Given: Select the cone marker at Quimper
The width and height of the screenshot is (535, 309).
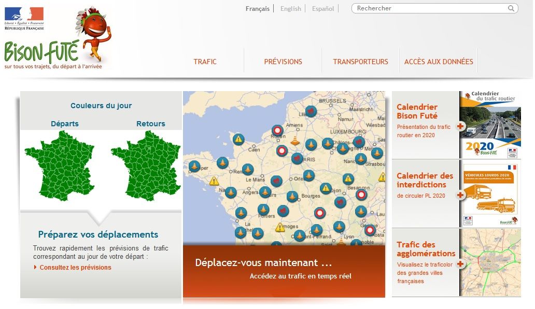Looking at the screenshot, I should coord(194,166).
